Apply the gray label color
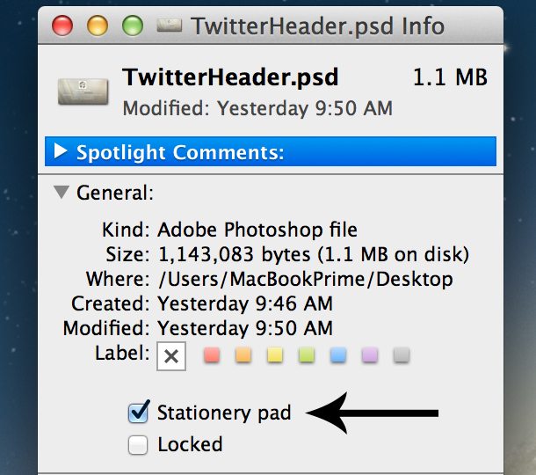This screenshot has height=475, width=536. coord(402,354)
